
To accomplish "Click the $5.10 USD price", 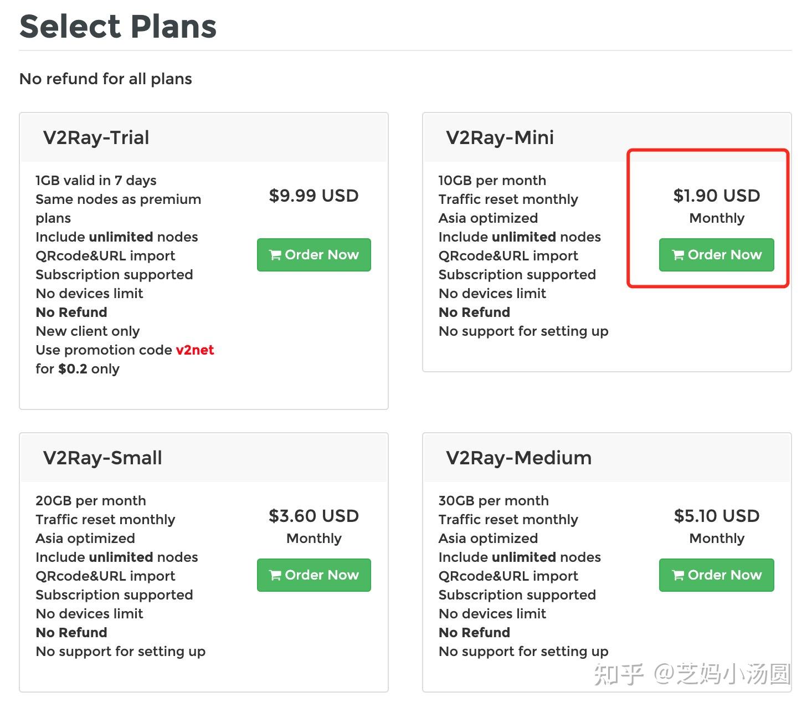I will point(716,516).
